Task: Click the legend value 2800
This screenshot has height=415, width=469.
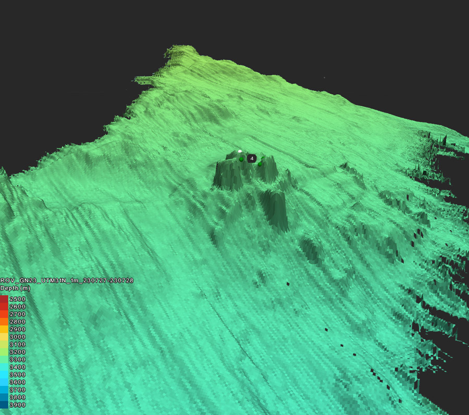Action: click(x=18, y=322)
